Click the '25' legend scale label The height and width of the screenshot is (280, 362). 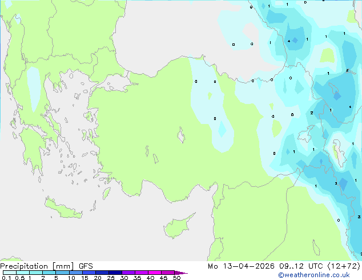tap(111, 278)
